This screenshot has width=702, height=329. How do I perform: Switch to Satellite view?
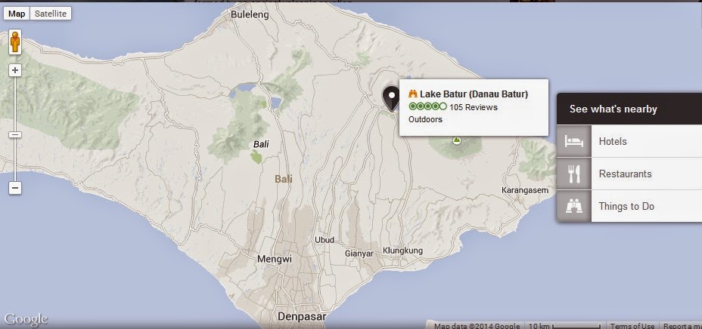click(51, 14)
